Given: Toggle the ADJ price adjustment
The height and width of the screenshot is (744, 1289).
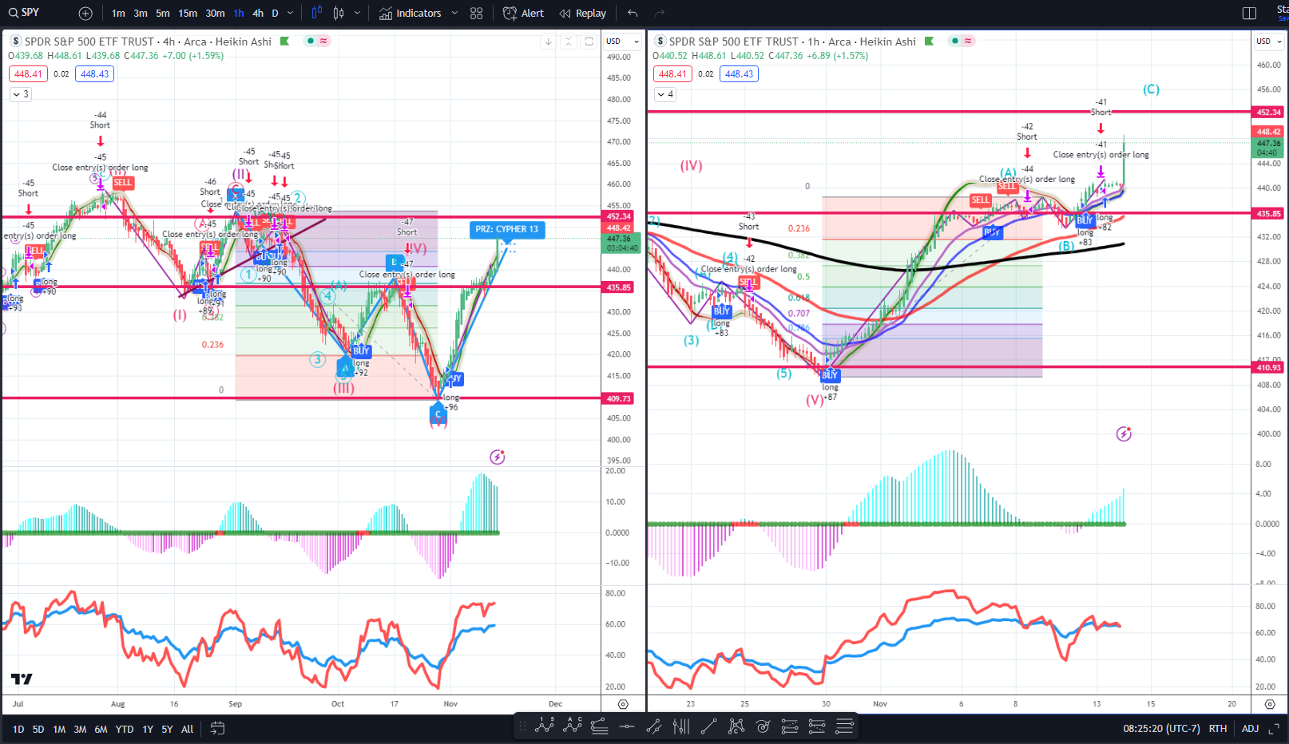Looking at the screenshot, I should click(x=1250, y=729).
